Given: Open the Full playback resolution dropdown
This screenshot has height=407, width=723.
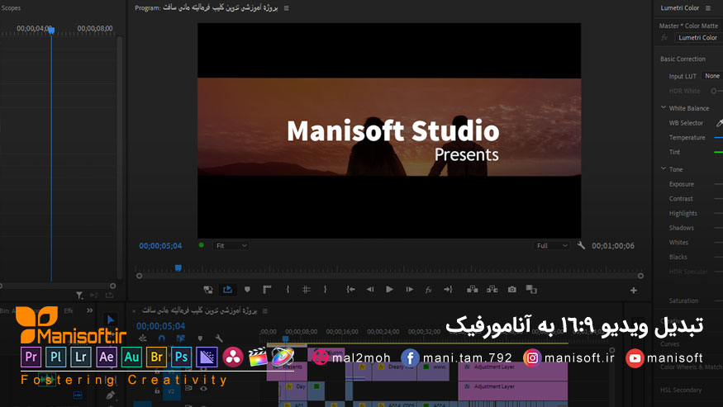Looking at the screenshot, I should (551, 246).
